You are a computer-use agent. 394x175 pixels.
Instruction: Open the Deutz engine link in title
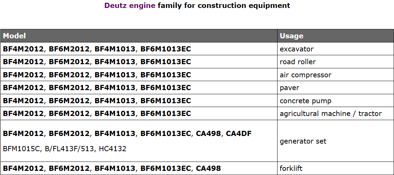coord(130,5)
